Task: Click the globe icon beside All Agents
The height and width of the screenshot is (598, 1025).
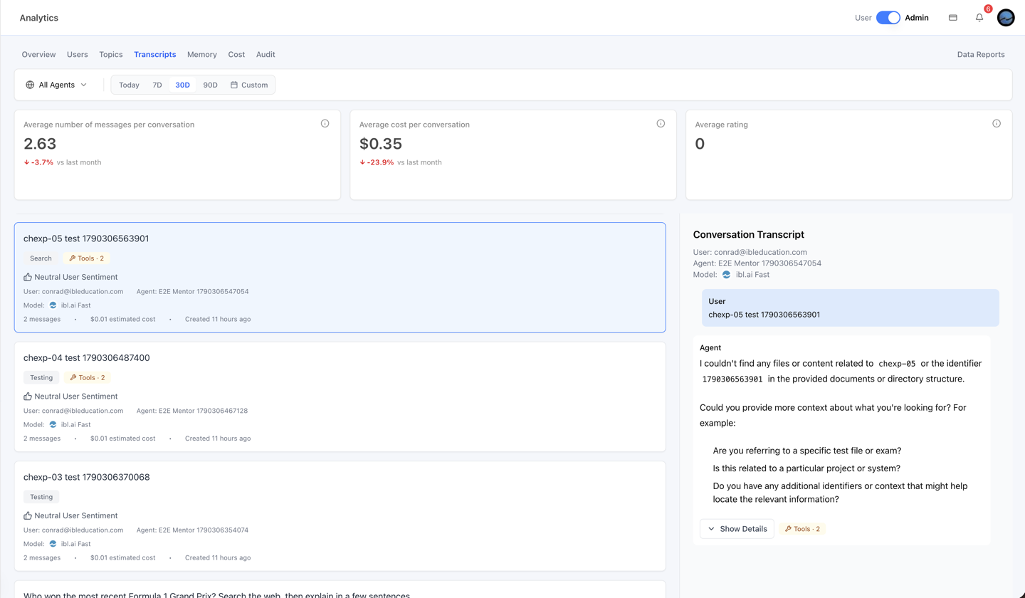Action: [x=30, y=85]
